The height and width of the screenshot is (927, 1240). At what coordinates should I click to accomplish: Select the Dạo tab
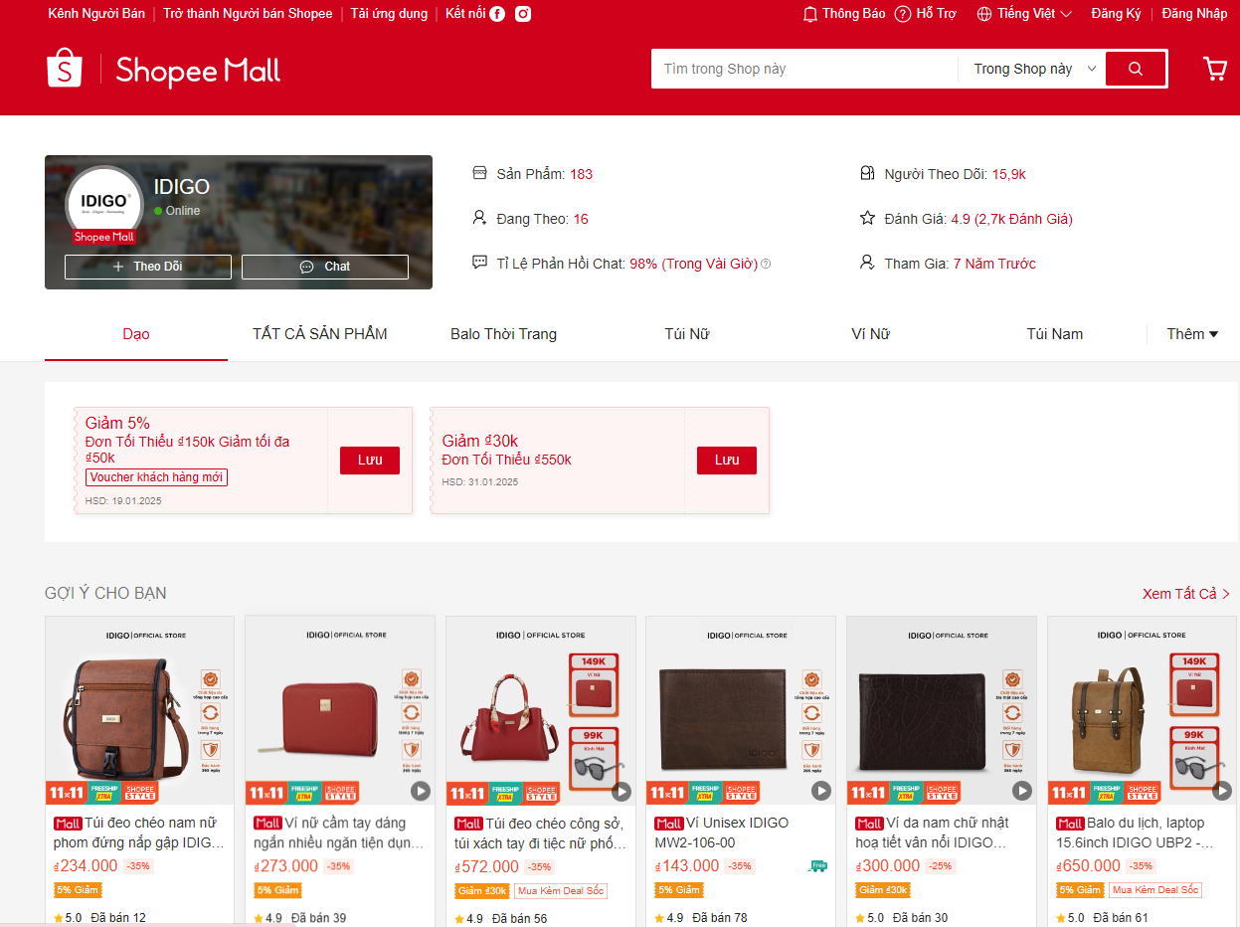[136, 334]
